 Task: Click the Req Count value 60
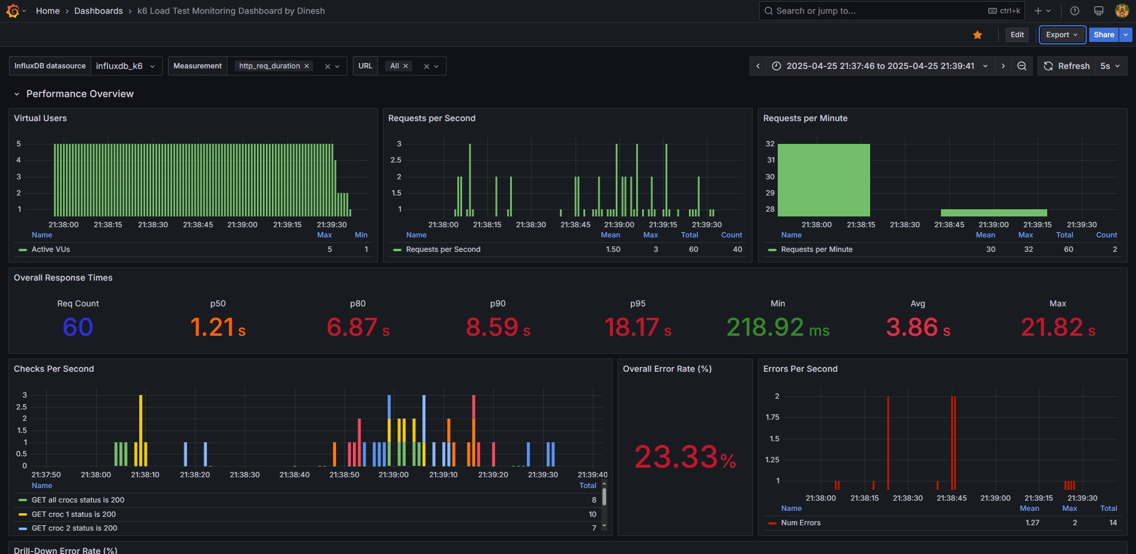pyautogui.click(x=78, y=327)
